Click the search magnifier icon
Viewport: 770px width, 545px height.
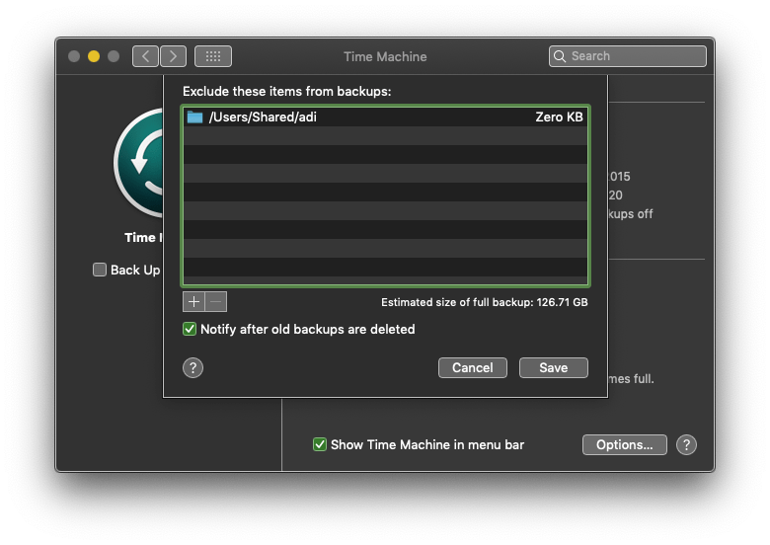(560, 56)
